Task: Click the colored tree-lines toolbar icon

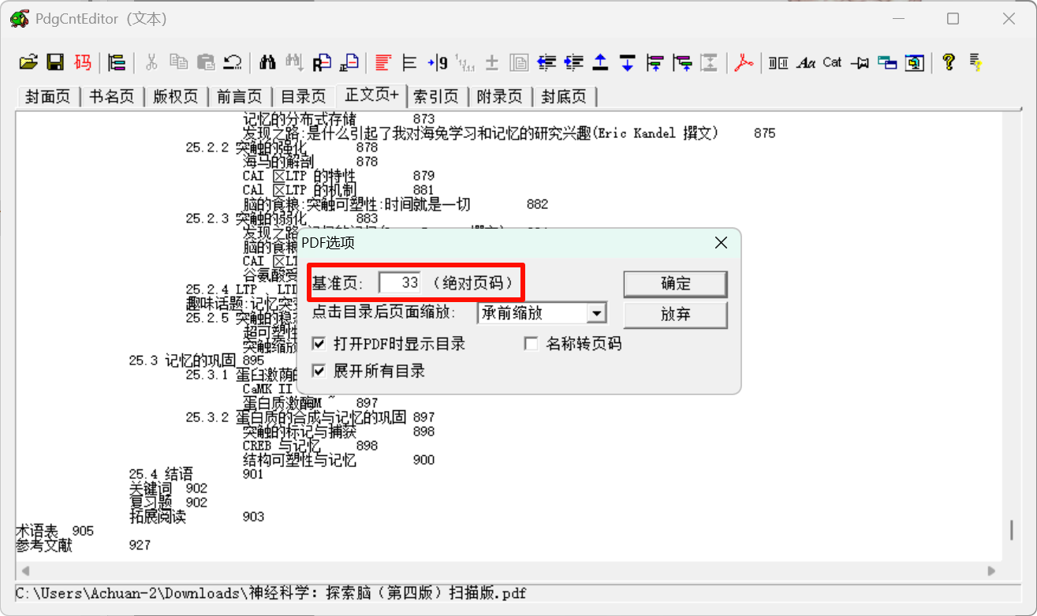Action: tap(117, 62)
